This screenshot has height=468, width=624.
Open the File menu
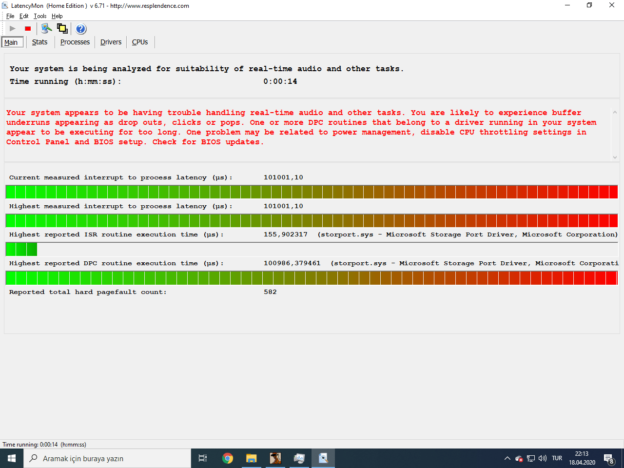pyautogui.click(x=10, y=16)
